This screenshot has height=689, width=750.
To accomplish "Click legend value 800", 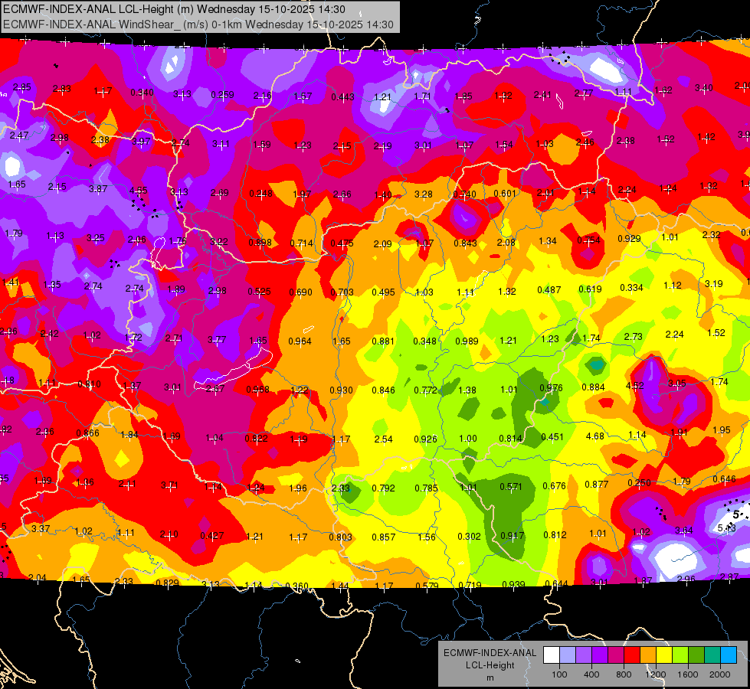I will [624, 674].
